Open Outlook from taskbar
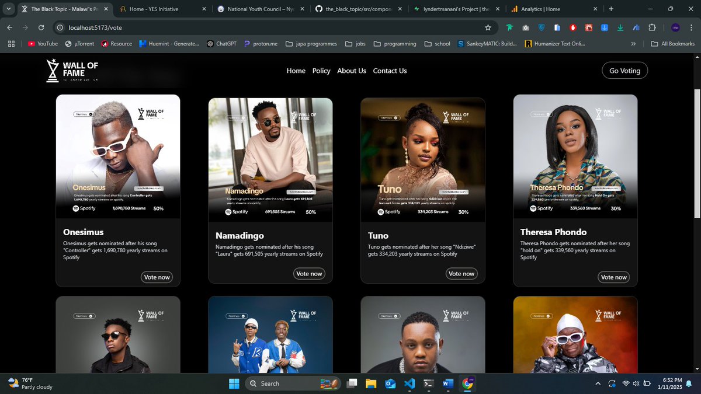Viewport: 701px width, 394px height. [x=390, y=383]
